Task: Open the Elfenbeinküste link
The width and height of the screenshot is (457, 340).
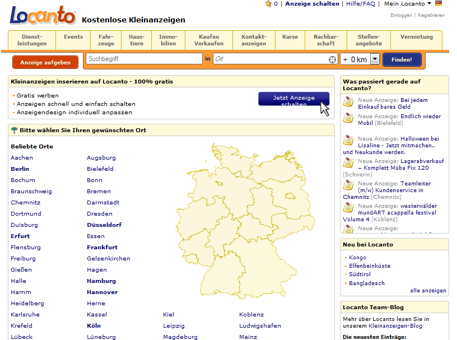Action: (x=370, y=266)
